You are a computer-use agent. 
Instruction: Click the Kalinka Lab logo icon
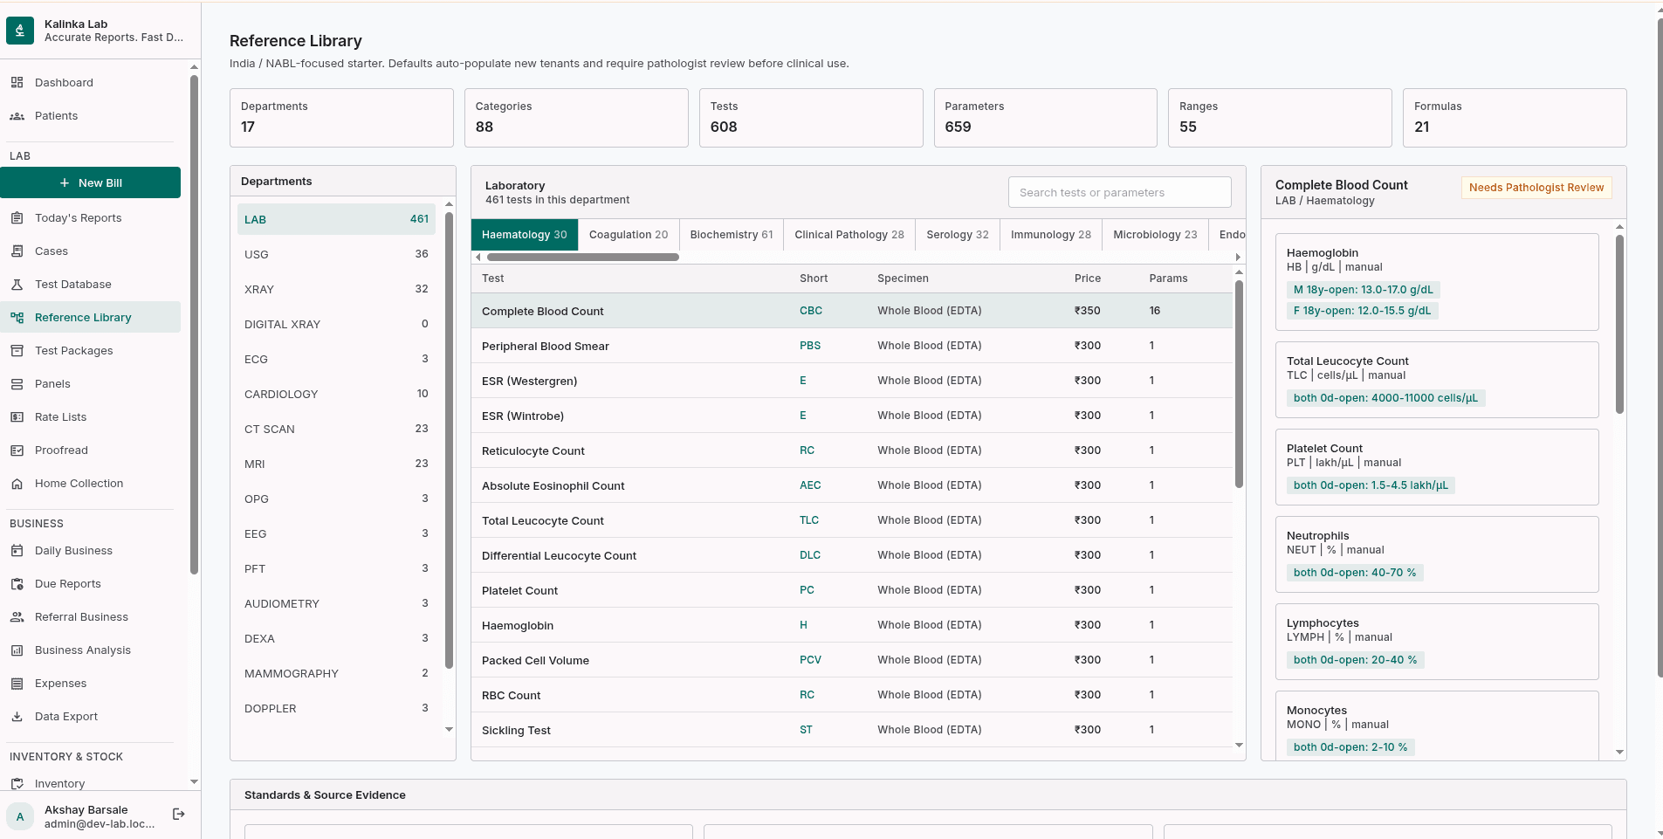pyautogui.click(x=20, y=31)
